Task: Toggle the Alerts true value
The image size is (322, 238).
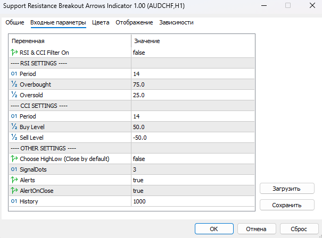Action: (193, 180)
